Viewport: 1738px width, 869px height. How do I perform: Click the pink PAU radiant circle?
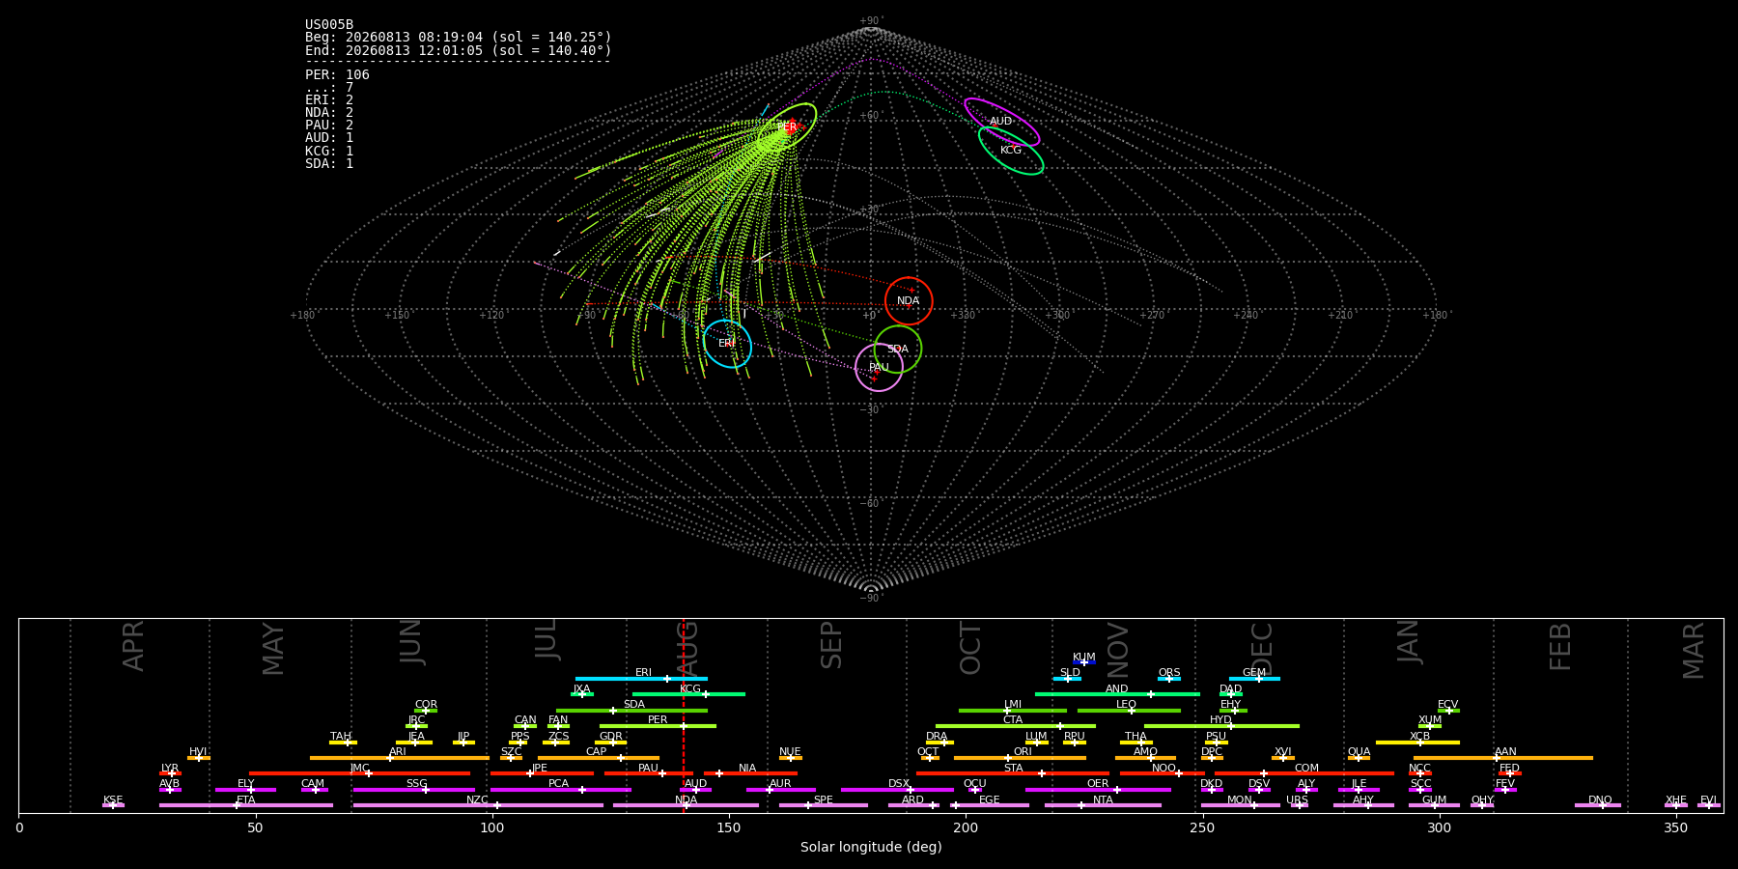click(880, 367)
